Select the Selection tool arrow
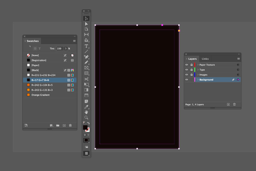 pyautogui.click(x=86, y=18)
